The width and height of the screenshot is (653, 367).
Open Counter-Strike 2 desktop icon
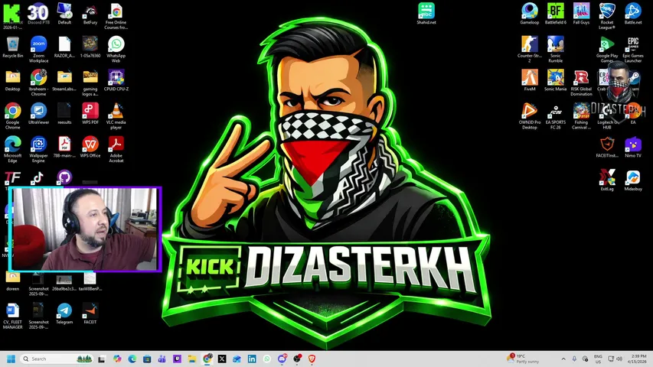pyautogui.click(x=529, y=49)
